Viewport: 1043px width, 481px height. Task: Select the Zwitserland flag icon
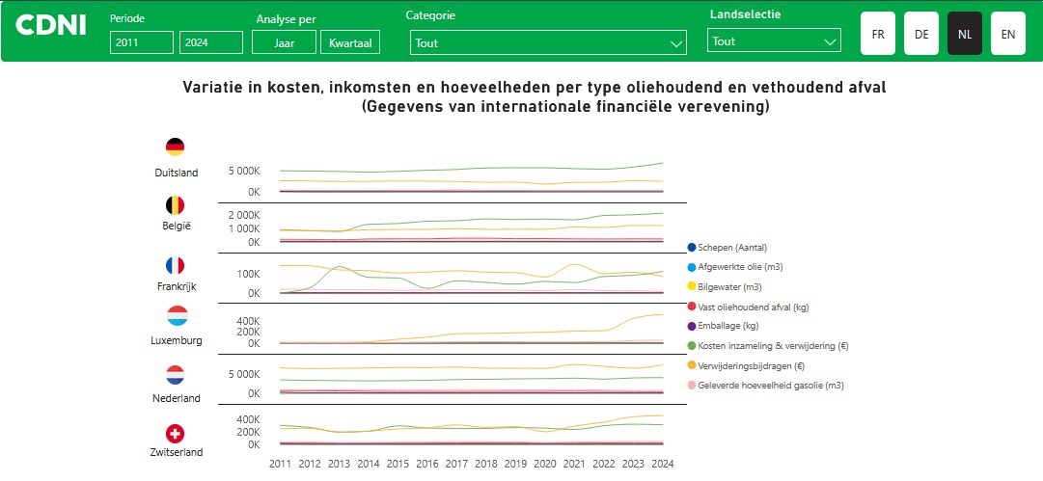pos(175,434)
